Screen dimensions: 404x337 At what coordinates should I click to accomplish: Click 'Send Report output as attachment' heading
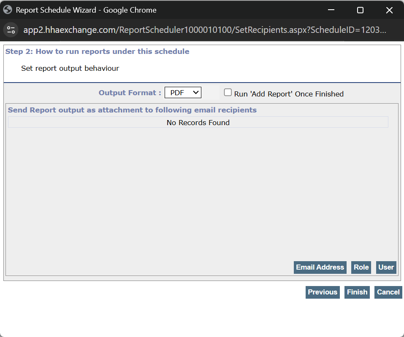[x=132, y=110]
